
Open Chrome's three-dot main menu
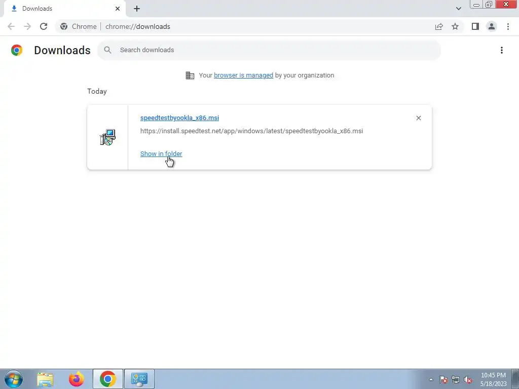point(508,26)
